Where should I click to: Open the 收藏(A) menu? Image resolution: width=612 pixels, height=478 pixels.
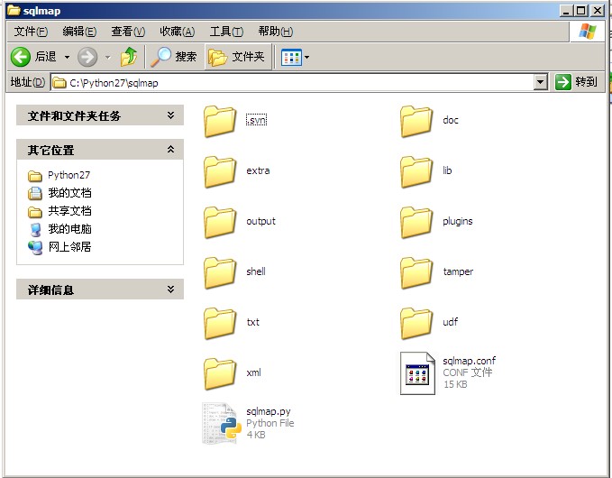178,32
